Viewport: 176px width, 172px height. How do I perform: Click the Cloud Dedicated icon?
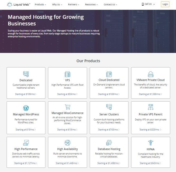[x=109, y=74]
